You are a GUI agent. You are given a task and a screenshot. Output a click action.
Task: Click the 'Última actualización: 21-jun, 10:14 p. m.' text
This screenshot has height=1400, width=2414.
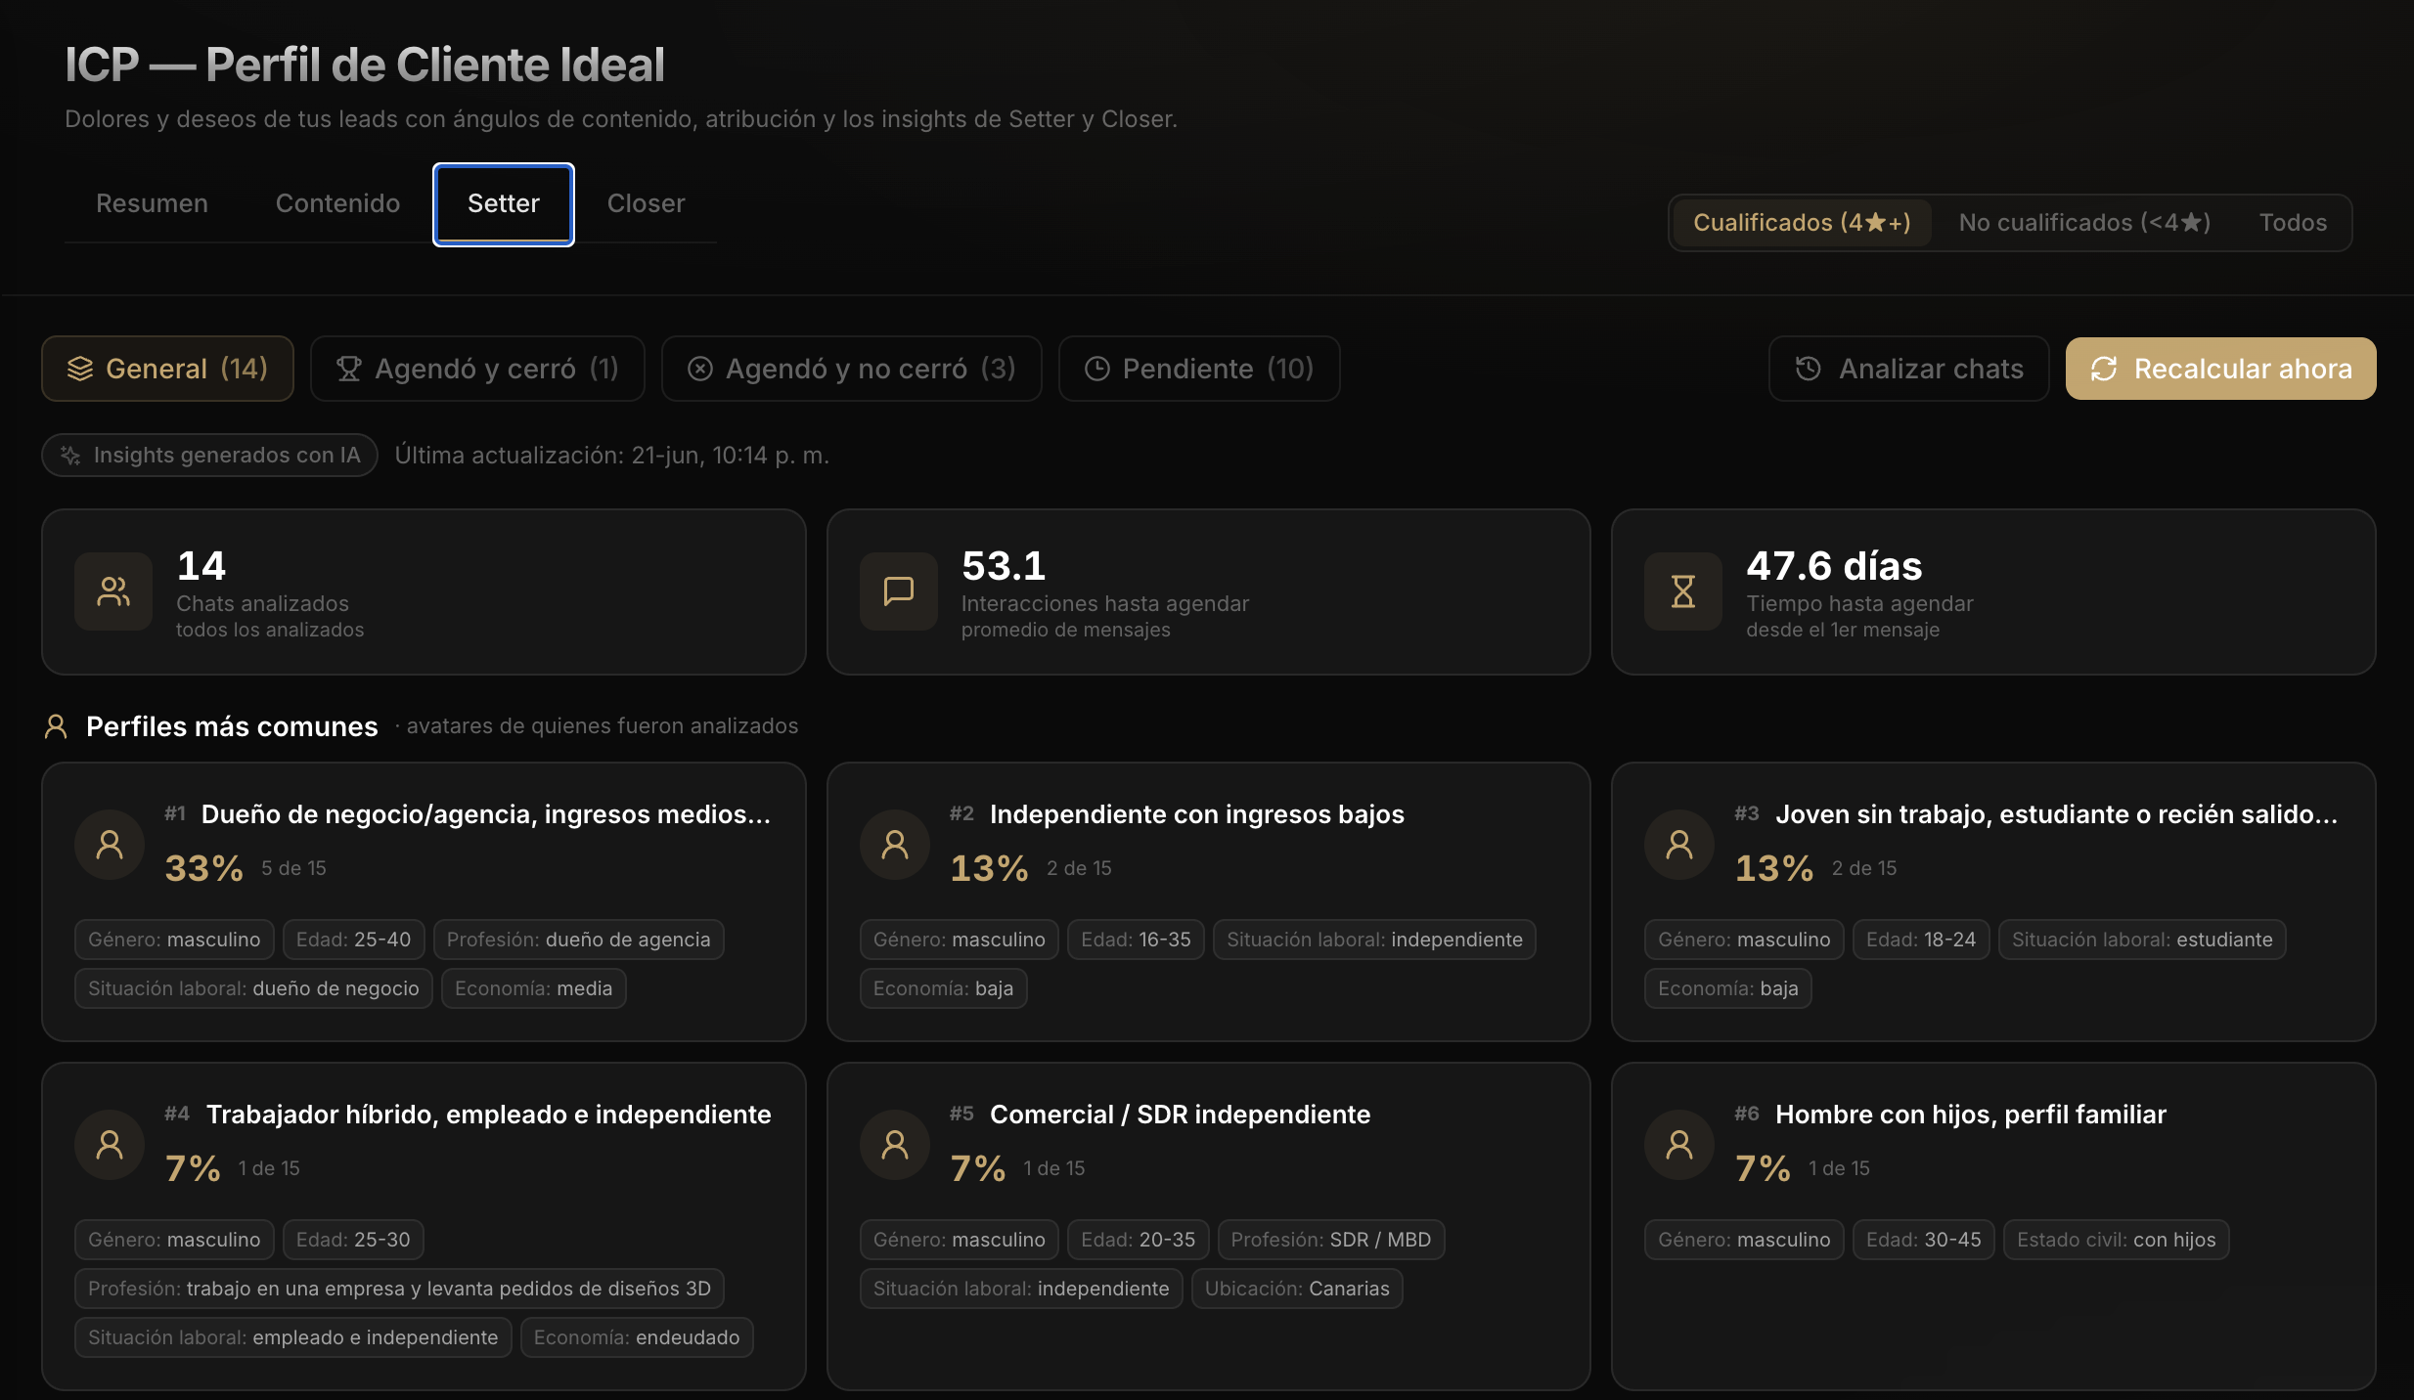click(611, 456)
